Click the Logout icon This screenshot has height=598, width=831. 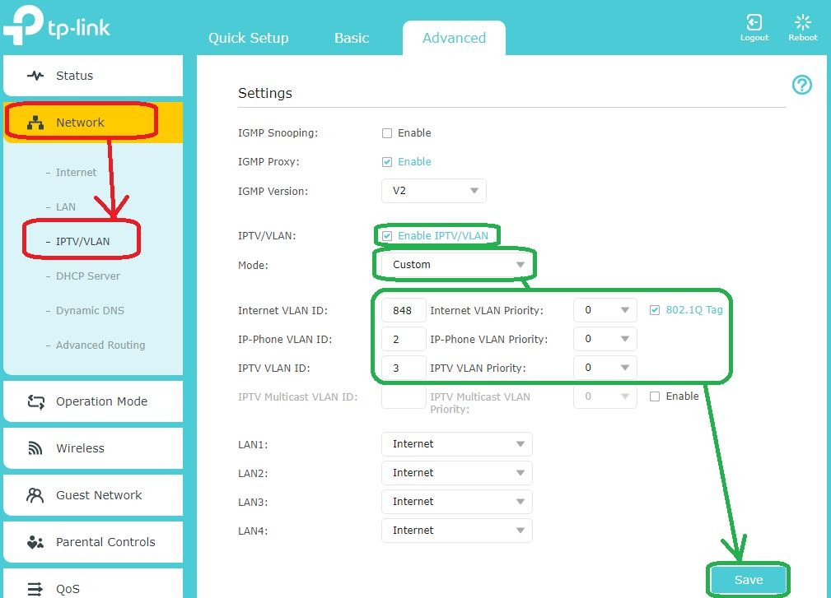point(754,22)
